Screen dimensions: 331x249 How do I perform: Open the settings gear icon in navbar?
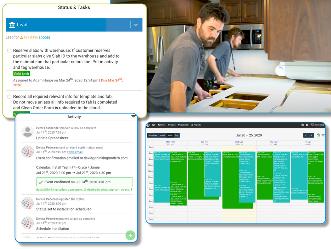[x=307, y=125]
